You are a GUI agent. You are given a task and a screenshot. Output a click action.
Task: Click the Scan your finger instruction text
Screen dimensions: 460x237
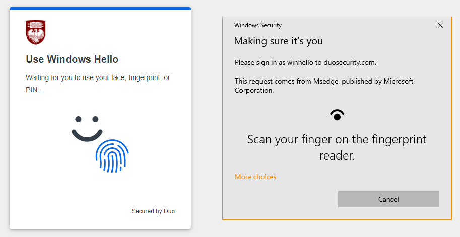point(337,139)
